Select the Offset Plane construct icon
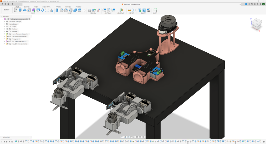This screenshot has width=266, height=144. click(x=121, y=10)
